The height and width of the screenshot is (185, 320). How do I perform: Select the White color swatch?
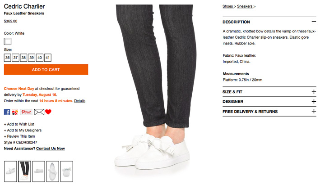click(8, 41)
